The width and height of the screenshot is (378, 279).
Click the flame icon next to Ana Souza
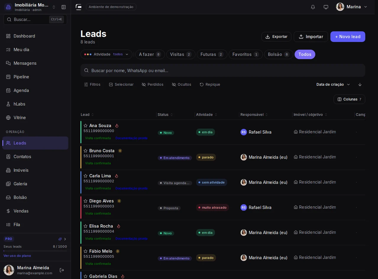tap(117, 126)
